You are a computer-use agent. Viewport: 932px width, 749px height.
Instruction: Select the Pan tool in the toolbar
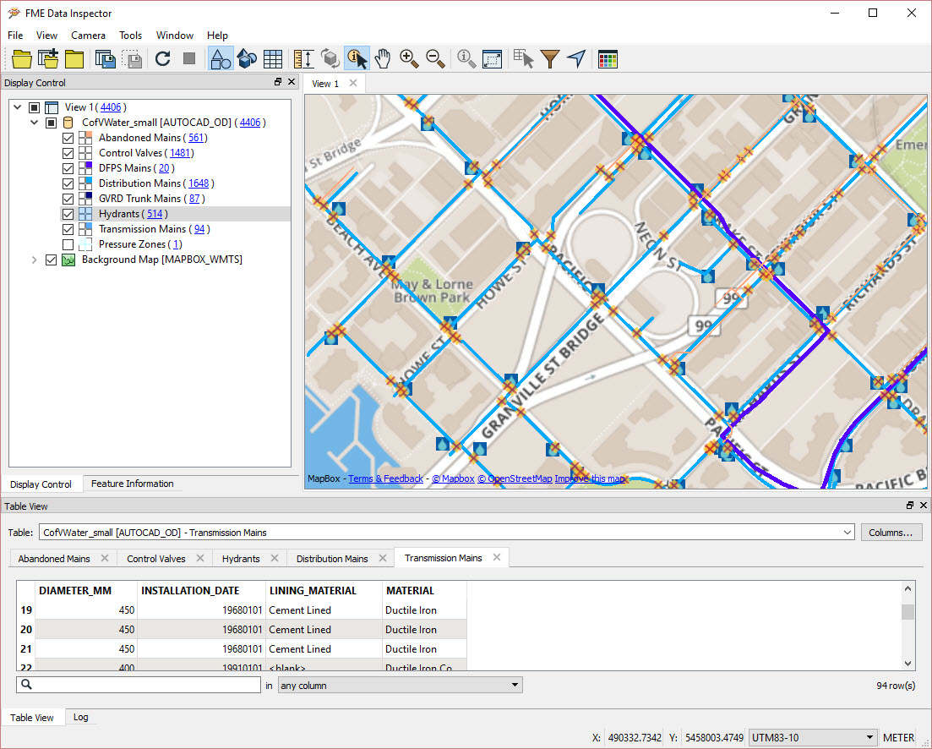click(382, 58)
